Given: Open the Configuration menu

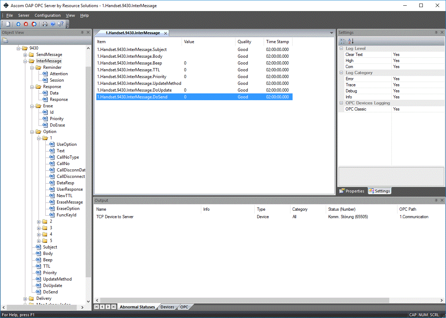Looking at the screenshot, I should pos(47,15).
